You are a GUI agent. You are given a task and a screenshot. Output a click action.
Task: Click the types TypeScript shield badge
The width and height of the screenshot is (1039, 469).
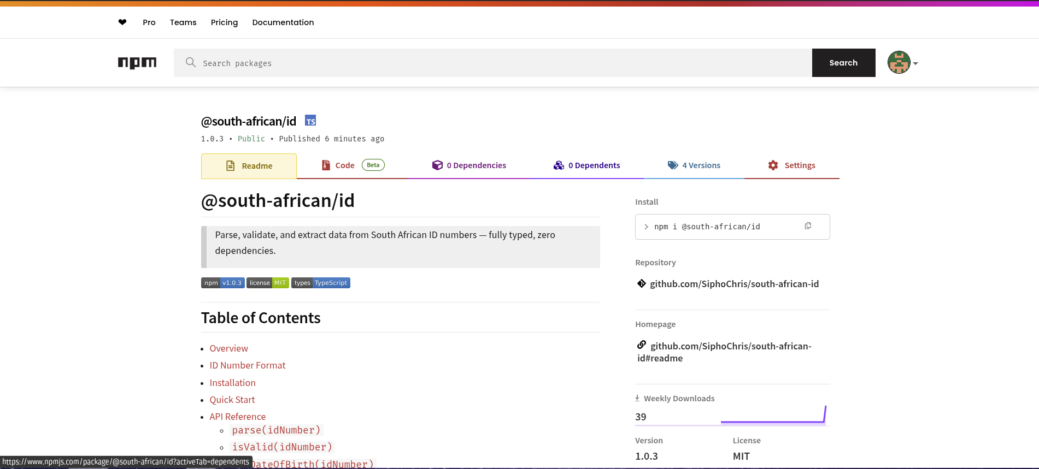click(321, 283)
